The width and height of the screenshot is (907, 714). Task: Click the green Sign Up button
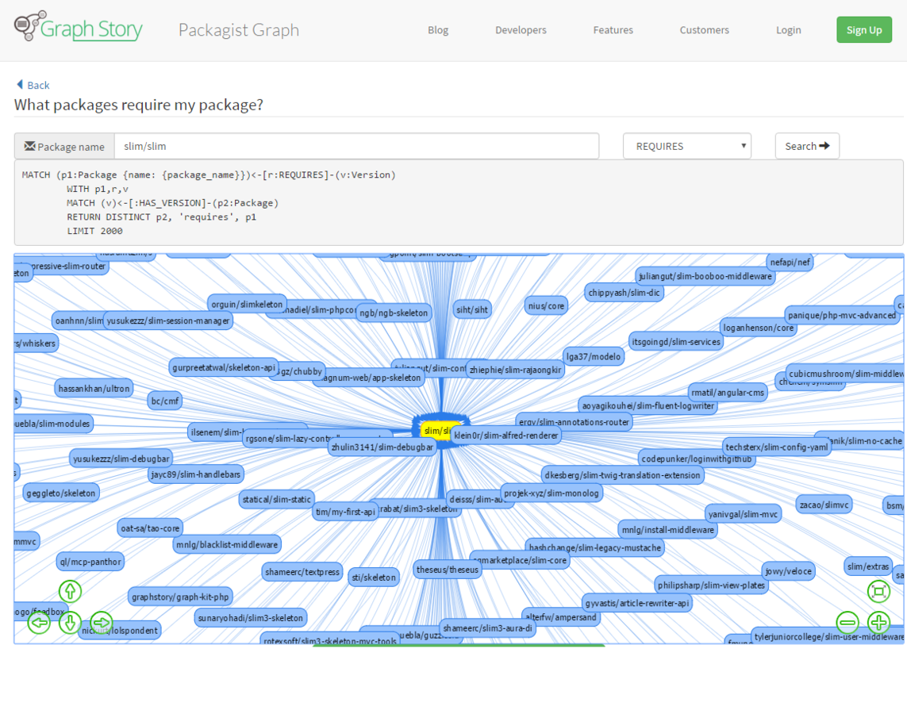(x=864, y=30)
